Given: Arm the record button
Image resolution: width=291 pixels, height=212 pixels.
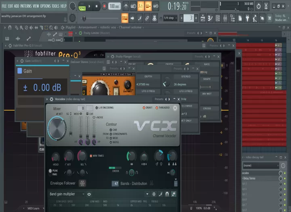Looking at the screenshot, I should 104,6.
